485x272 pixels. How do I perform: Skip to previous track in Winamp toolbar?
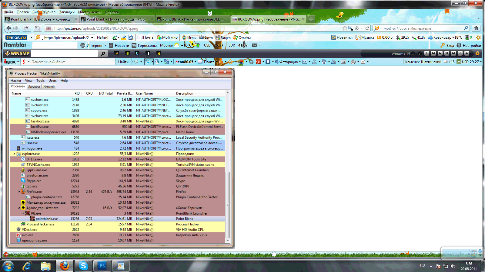point(433,53)
